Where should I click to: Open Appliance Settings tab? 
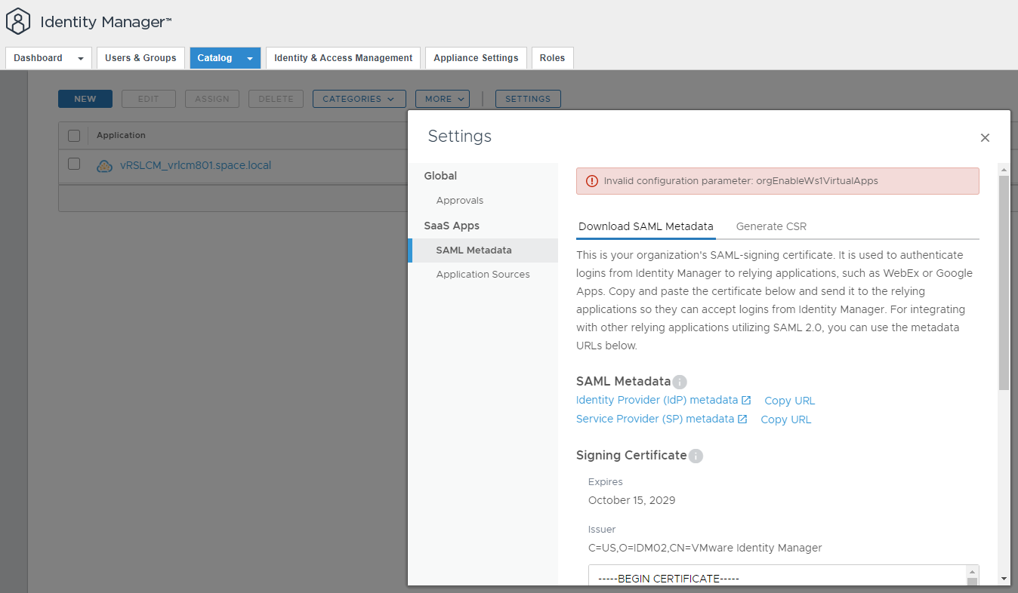click(x=476, y=58)
